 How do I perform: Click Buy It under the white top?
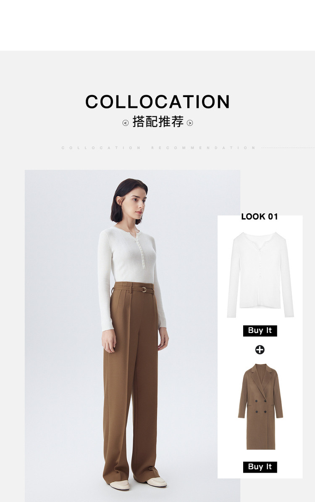[x=260, y=331]
